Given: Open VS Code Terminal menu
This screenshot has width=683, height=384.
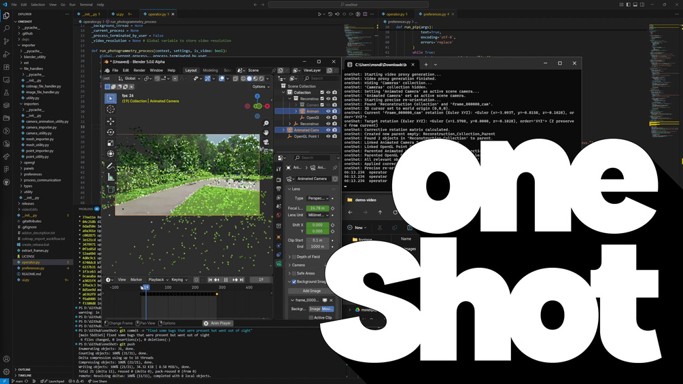Looking at the screenshot, I should point(86,5).
